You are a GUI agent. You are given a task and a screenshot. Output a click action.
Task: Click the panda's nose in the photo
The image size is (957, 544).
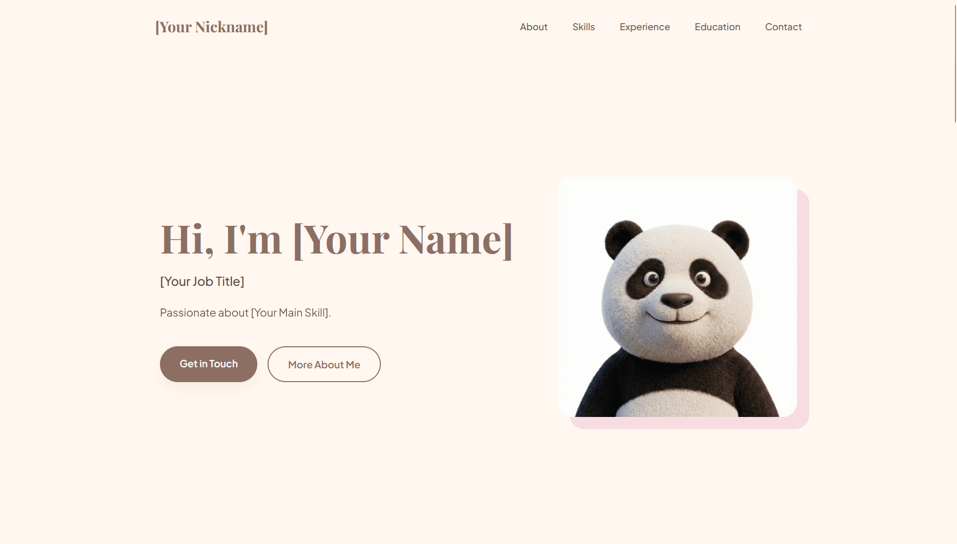click(676, 300)
